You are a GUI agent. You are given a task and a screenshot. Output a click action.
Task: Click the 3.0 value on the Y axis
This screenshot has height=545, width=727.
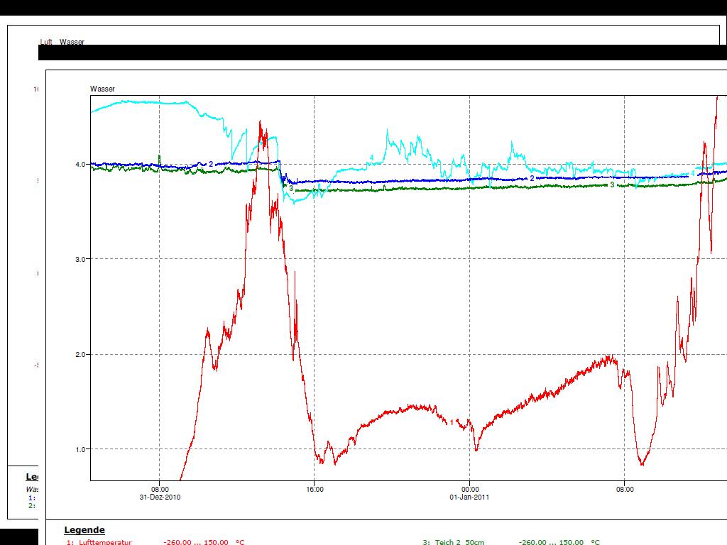point(80,259)
